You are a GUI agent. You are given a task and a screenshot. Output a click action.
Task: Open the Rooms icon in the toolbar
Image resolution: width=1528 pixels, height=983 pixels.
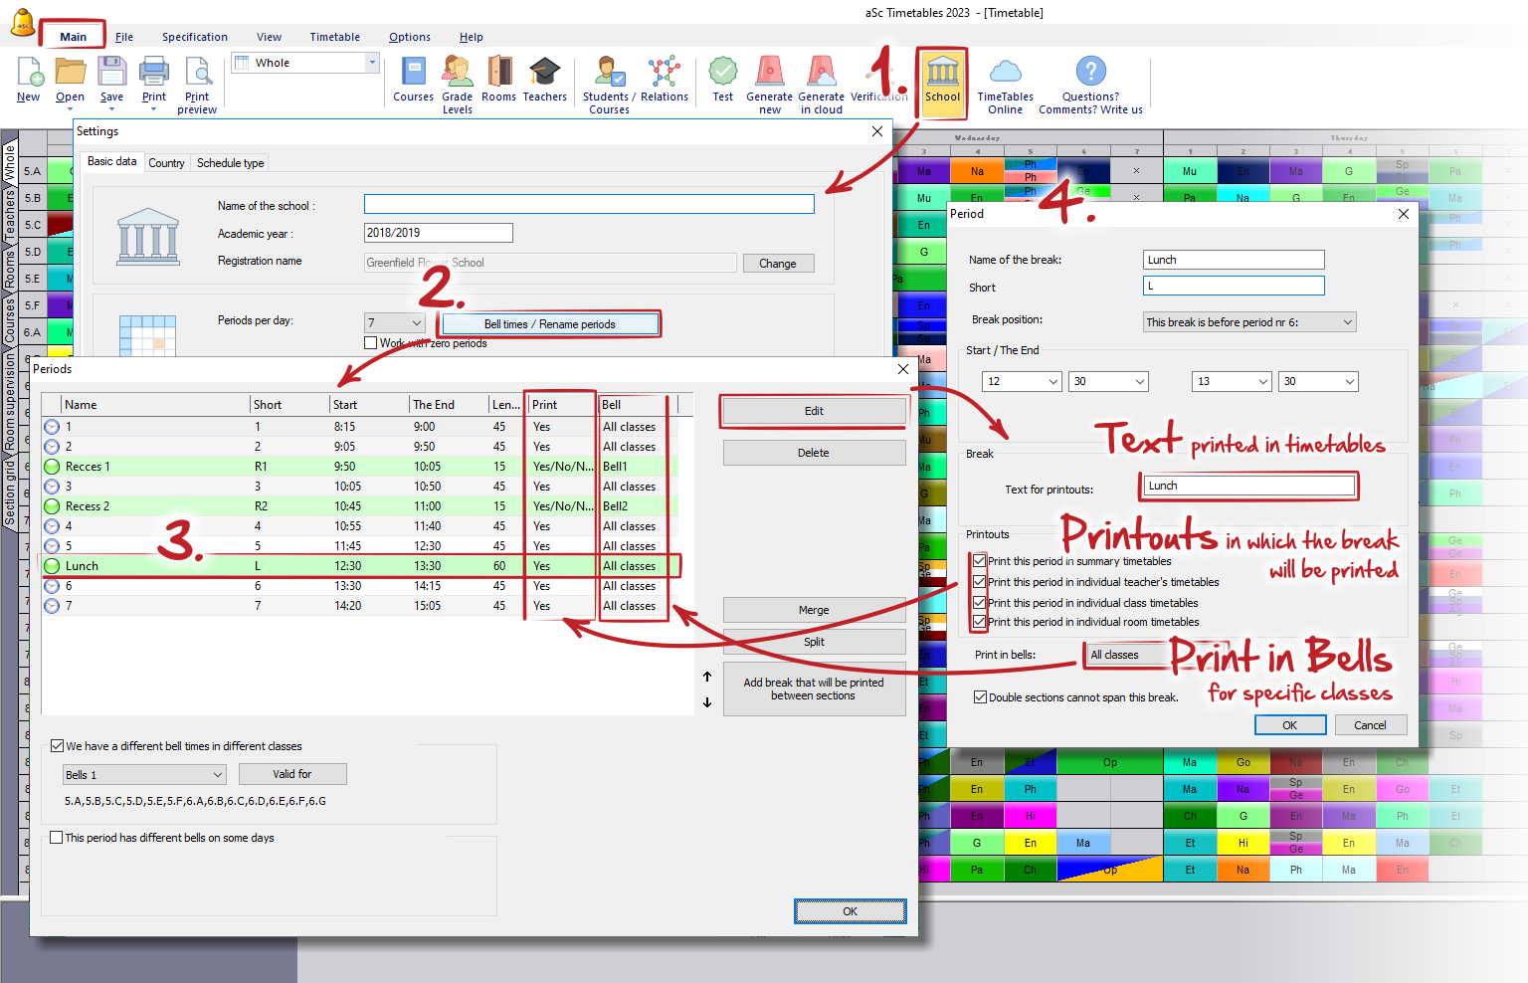[x=499, y=72]
